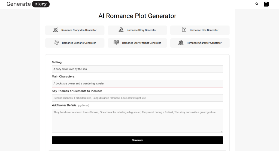Click the Additional Details textarea resize handle
Screen dimensions: 279x151
[x=222, y=131]
